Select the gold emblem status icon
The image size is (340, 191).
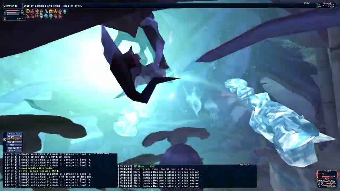[x=55, y=11]
